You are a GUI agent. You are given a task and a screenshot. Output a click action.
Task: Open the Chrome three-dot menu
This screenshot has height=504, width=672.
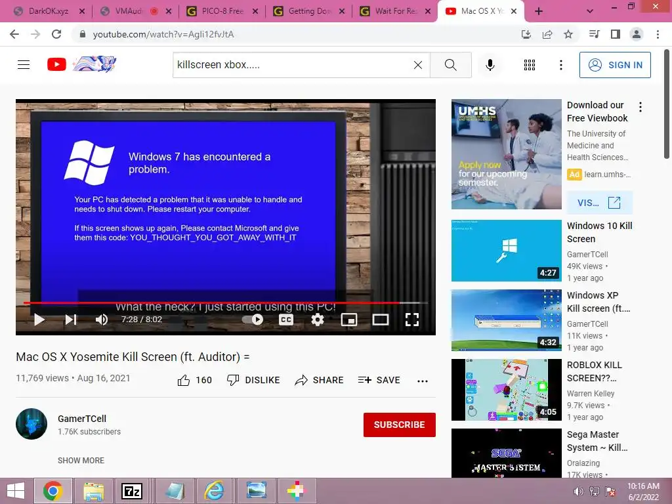pyautogui.click(x=658, y=34)
